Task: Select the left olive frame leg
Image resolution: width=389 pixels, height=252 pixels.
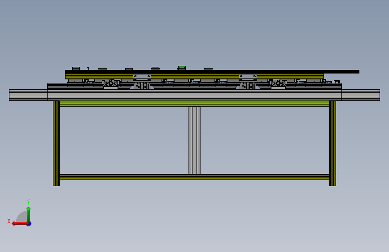Action: pyautogui.click(x=57, y=143)
